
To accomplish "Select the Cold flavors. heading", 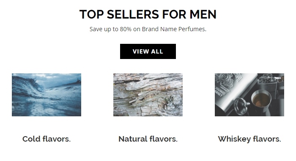I will click(47, 139).
